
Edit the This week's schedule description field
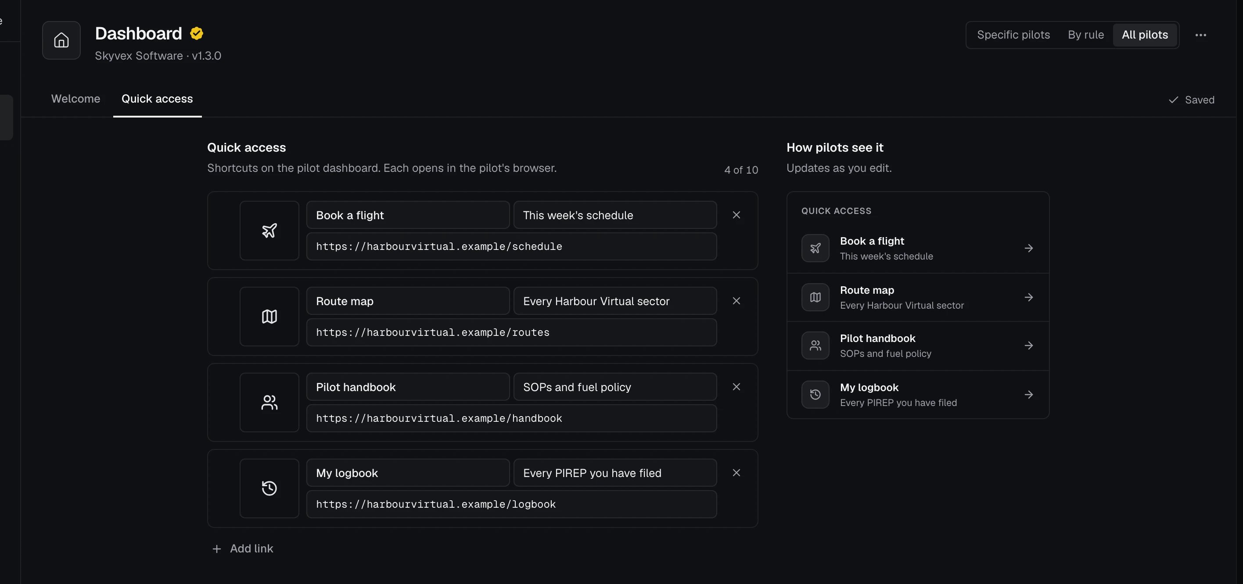click(615, 215)
